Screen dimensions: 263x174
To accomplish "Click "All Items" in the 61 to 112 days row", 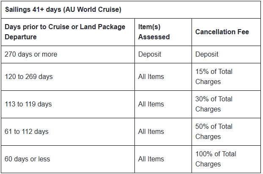I will pos(151,131).
